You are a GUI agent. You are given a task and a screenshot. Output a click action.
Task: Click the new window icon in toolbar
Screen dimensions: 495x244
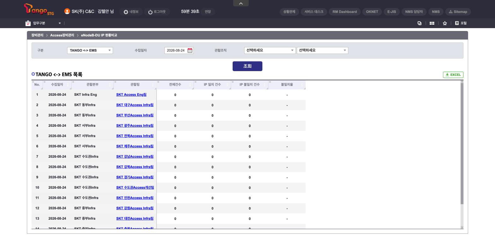(420, 23)
